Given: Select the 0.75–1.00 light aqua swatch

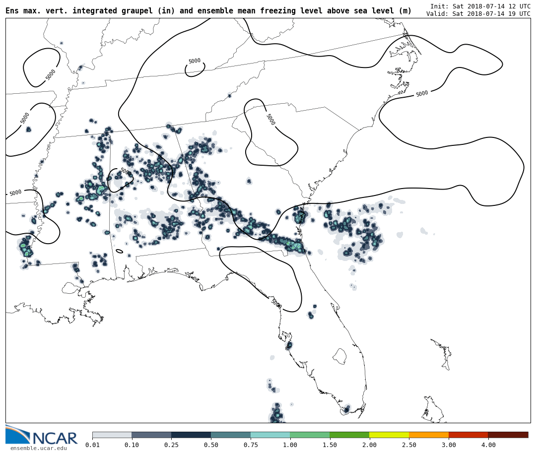Looking at the screenshot, I should click(270, 435).
